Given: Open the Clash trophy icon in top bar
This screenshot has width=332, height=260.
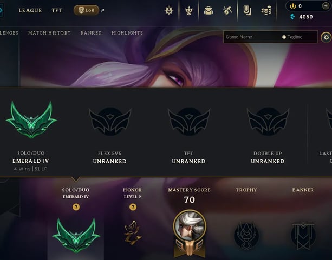Looking at the screenshot, I should tap(188, 10).
